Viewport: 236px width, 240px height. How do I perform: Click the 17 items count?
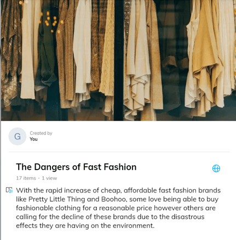pyautogui.click(x=26, y=178)
